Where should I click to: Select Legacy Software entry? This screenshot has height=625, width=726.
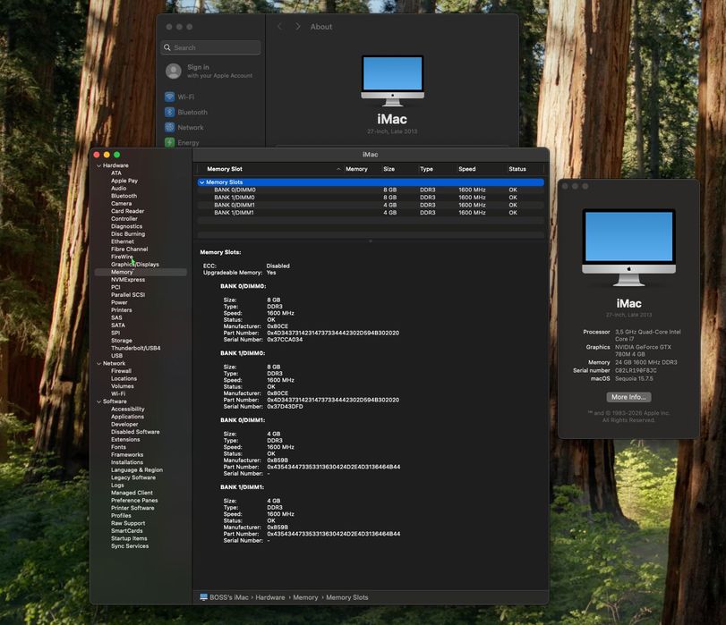pos(132,477)
